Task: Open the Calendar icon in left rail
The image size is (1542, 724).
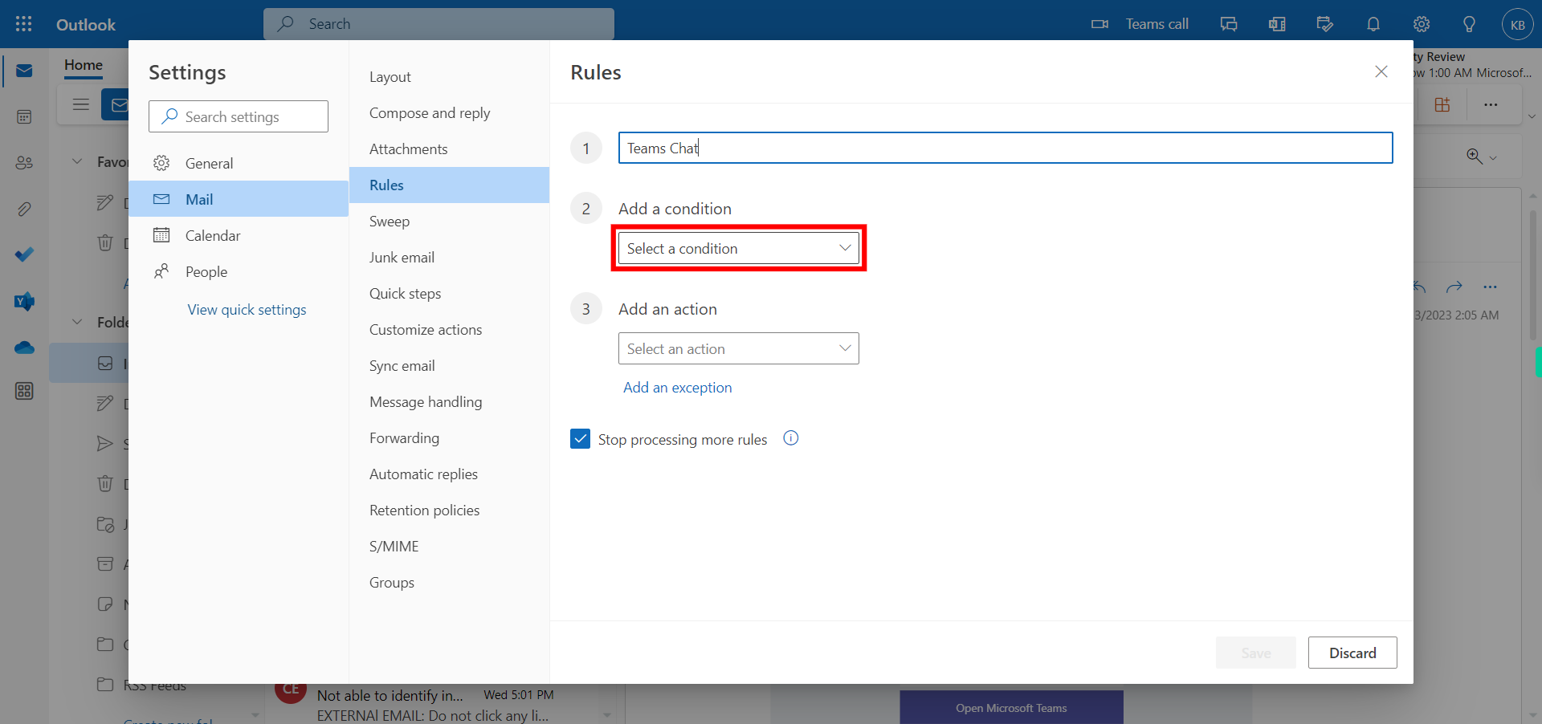Action: (24, 117)
